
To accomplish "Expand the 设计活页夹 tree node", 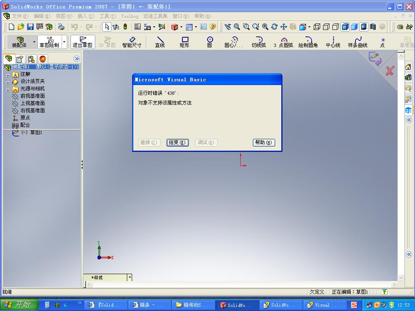I will [8, 83].
